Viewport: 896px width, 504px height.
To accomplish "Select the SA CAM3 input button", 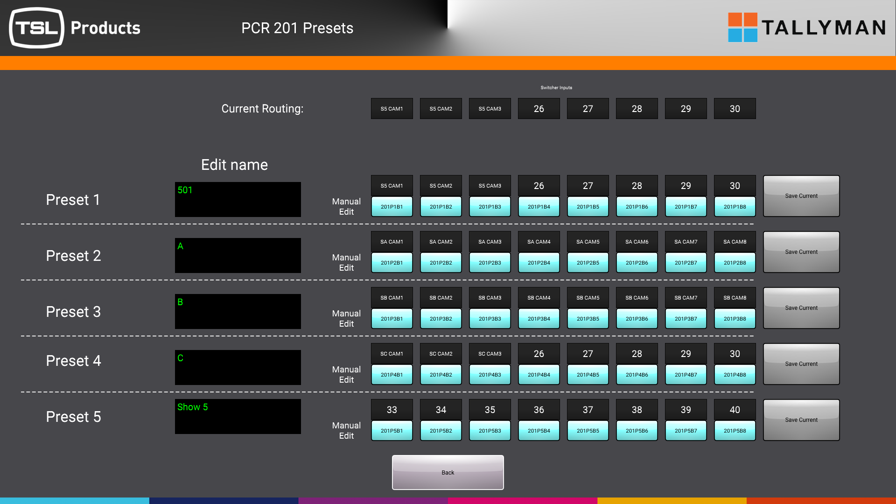I will point(490,241).
